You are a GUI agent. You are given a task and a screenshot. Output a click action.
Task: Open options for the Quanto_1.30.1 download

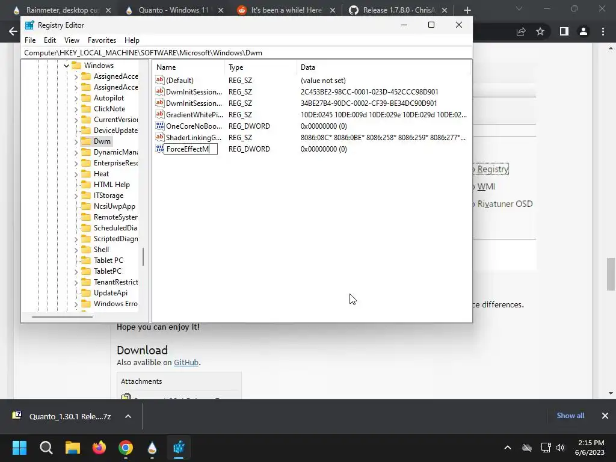[x=128, y=416]
